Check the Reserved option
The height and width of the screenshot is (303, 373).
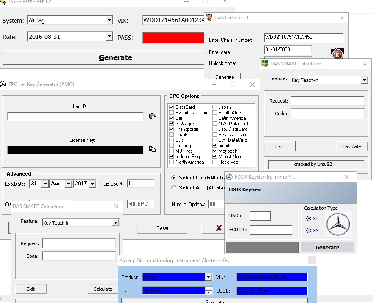(x=214, y=162)
